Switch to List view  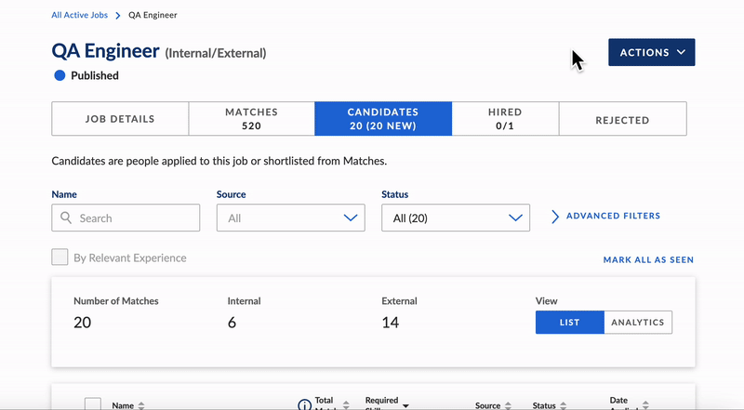[x=570, y=323]
